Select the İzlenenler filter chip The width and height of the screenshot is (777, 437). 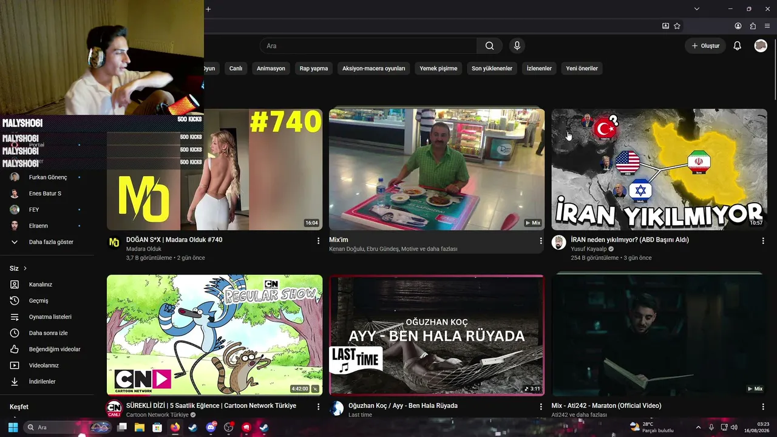539,69
